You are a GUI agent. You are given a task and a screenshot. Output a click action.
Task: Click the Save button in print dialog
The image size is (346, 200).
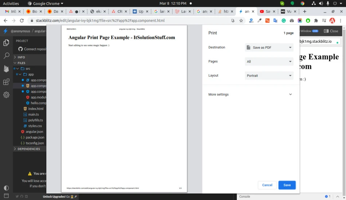coord(287,185)
